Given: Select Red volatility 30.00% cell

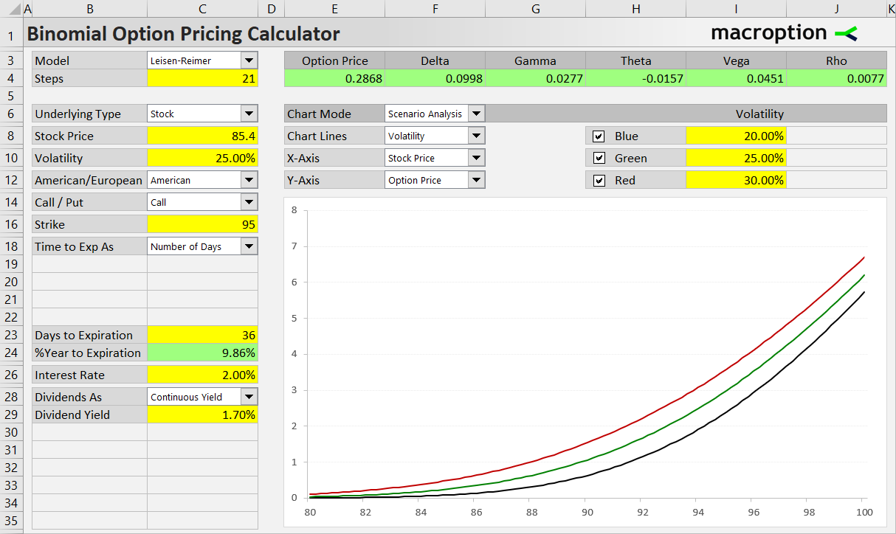Looking at the screenshot, I should (736, 180).
